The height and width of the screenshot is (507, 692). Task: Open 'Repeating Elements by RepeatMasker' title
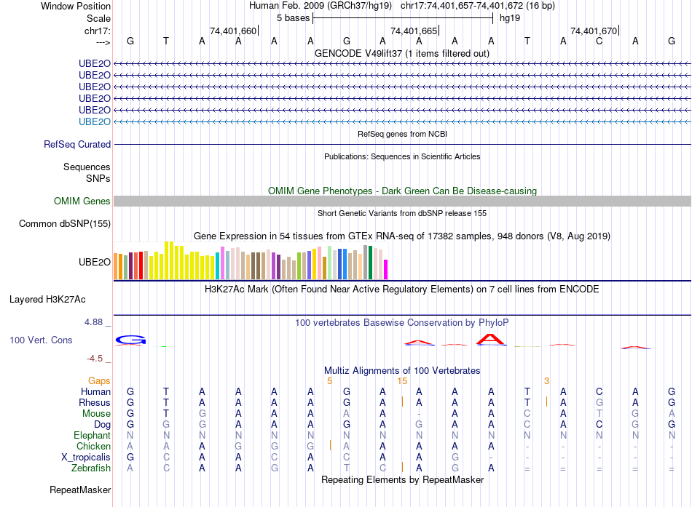tap(402, 479)
